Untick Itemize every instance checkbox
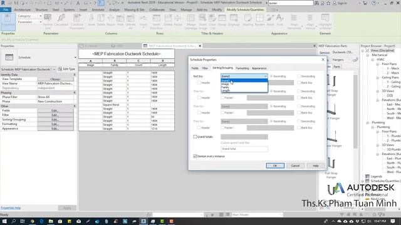Image resolution: width=401 pixels, height=225 pixels. coord(195,156)
